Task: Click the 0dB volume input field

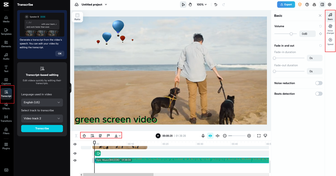Action: pyautogui.click(x=307, y=34)
